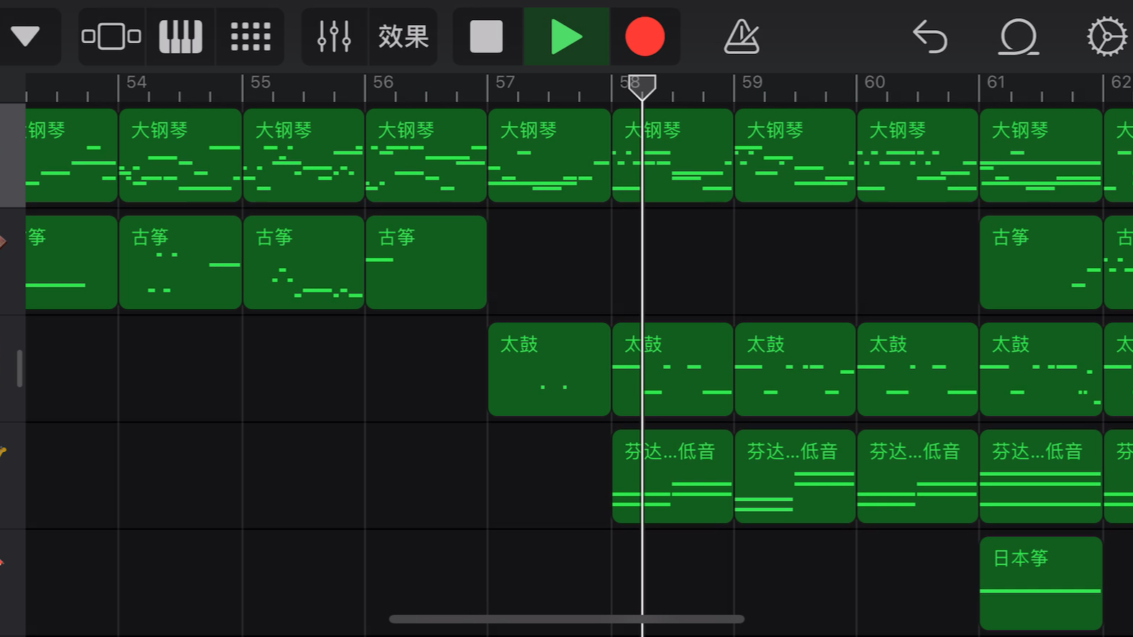
Task: Select the 大钢琴 region at bar 56
Action: [x=426, y=155]
